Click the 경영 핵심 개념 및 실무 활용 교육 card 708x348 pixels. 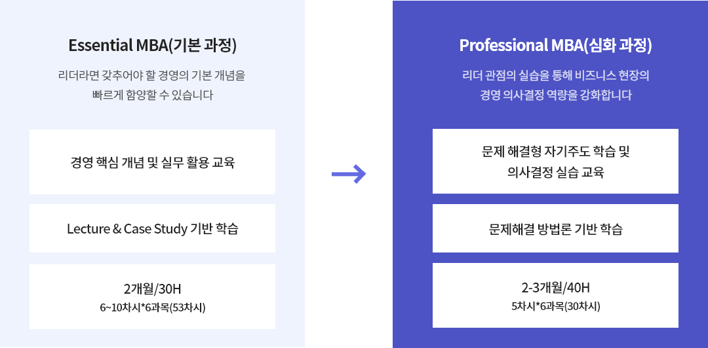coord(152,162)
